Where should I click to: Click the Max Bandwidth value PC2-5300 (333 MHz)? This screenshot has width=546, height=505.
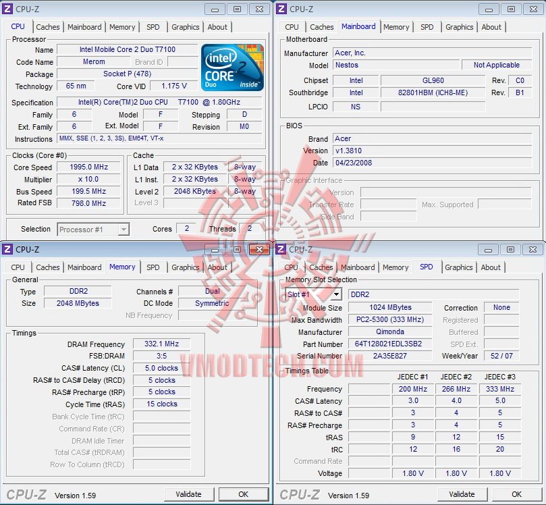(x=390, y=319)
